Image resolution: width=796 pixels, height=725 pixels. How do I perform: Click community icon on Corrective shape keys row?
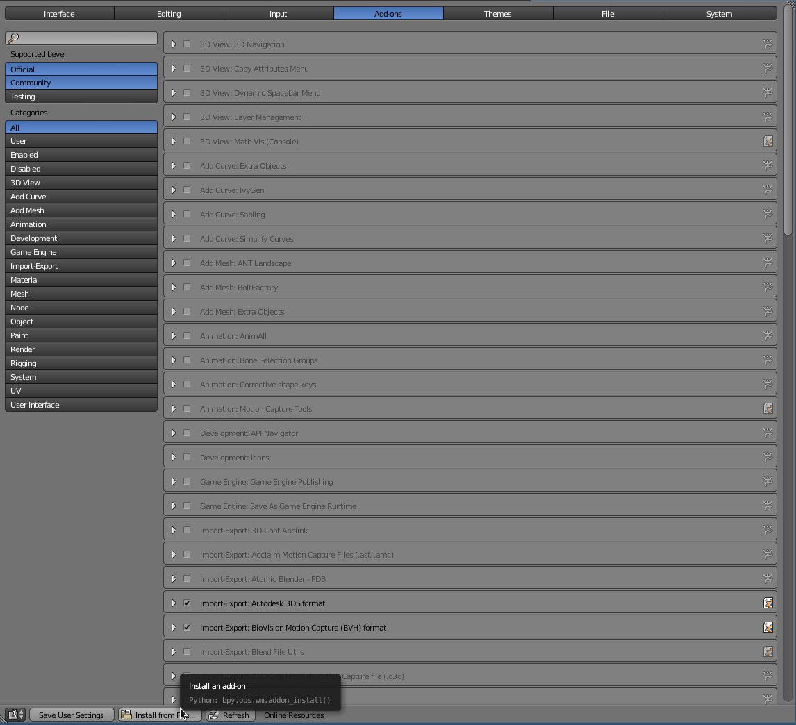(x=768, y=385)
